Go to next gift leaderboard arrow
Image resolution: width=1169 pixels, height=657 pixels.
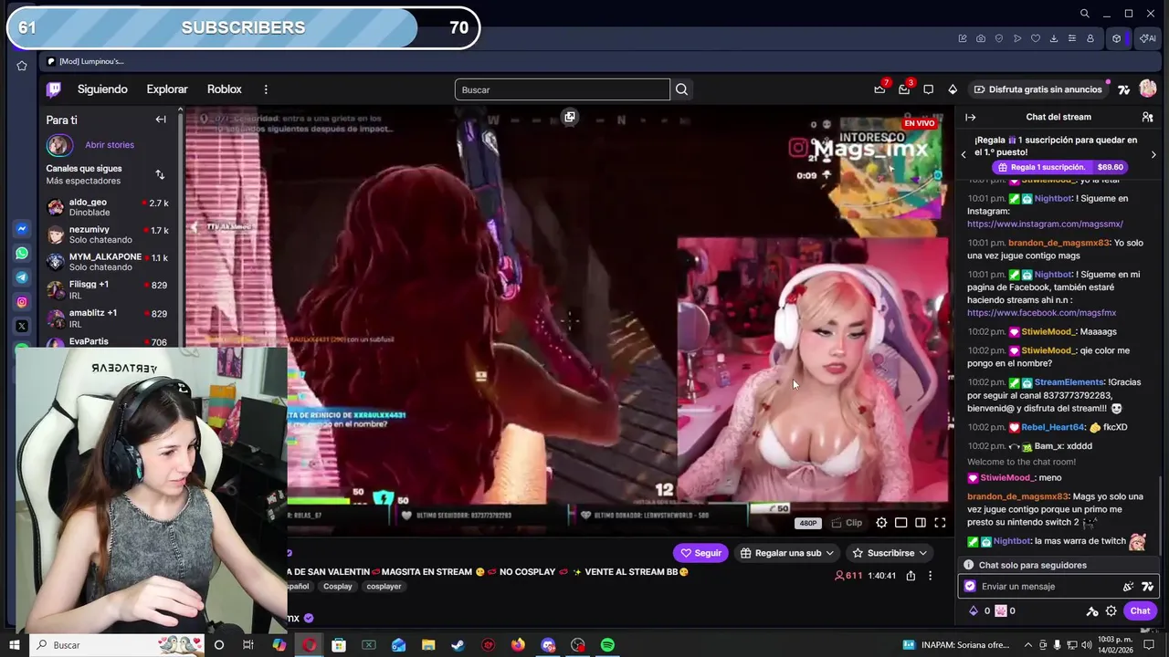pyautogui.click(x=1153, y=154)
